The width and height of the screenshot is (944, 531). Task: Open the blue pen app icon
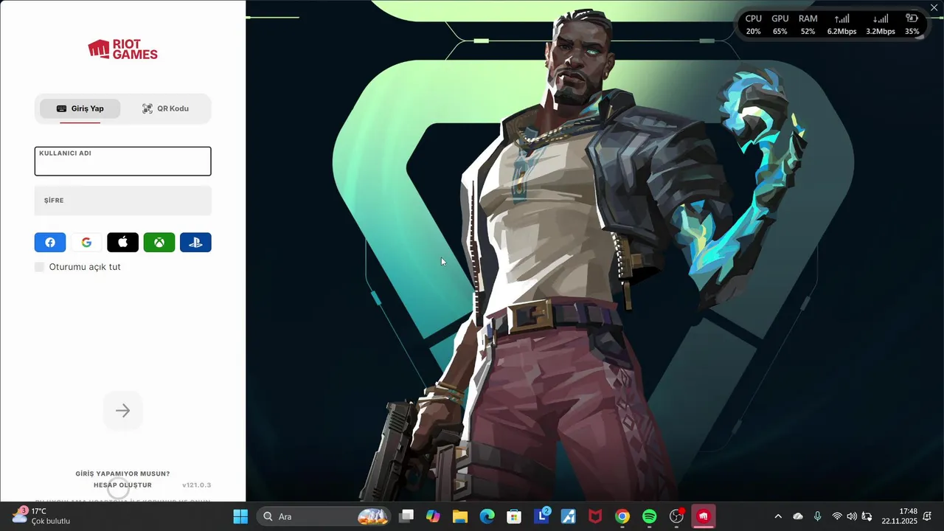(x=568, y=516)
